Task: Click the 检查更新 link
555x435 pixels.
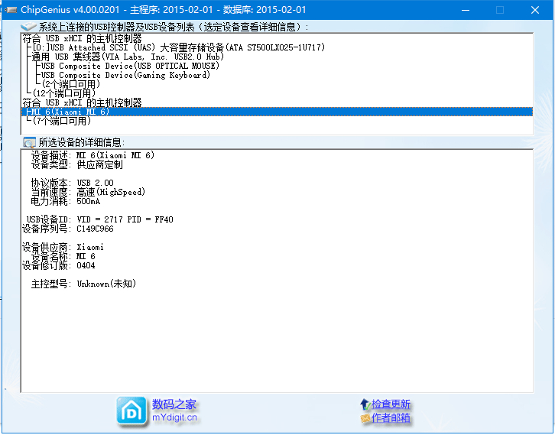Action: tap(391, 404)
